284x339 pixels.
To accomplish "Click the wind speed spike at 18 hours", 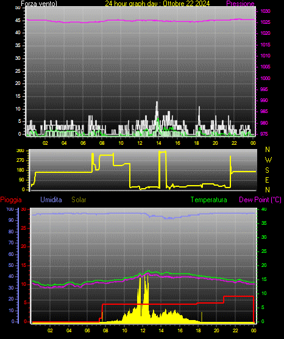I will pyautogui.click(x=199, y=109).
